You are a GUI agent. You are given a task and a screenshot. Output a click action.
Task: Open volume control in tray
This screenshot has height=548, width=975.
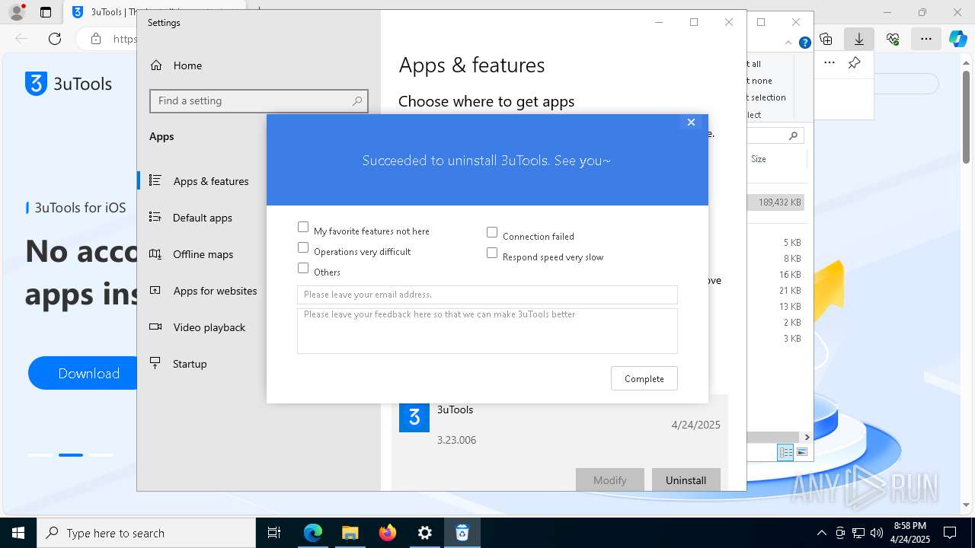pyautogui.click(x=877, y=533)
